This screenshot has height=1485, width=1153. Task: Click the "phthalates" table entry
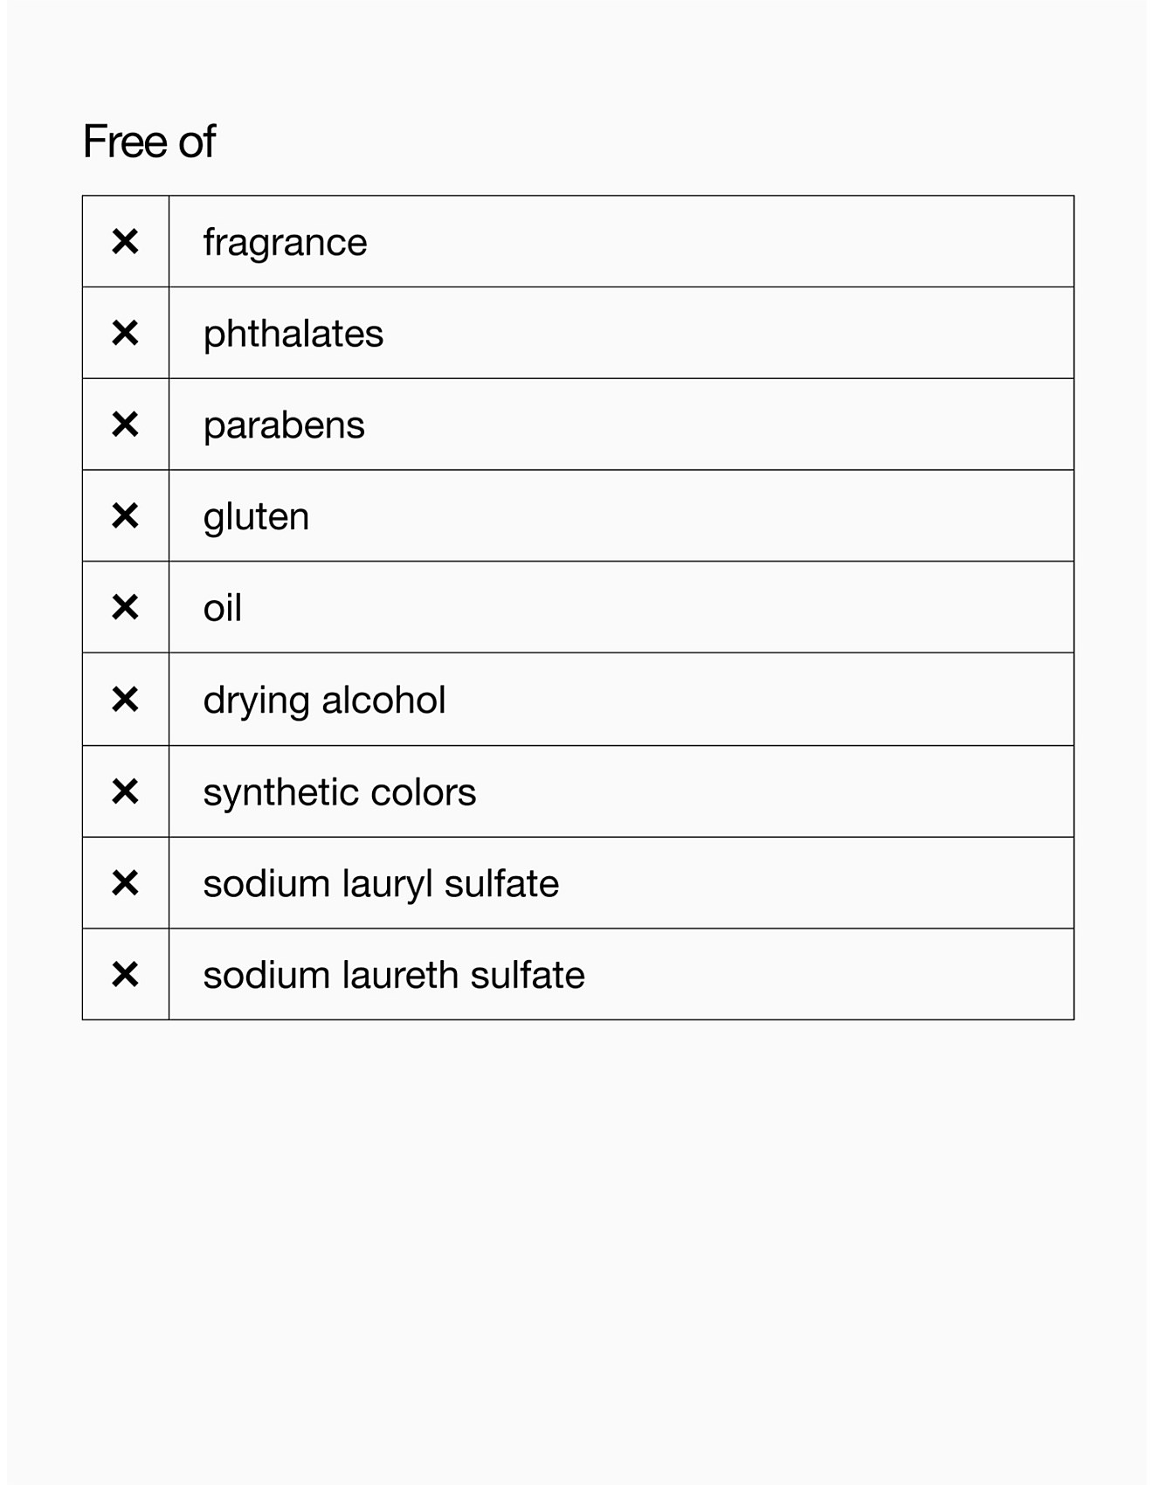tap(293, 334)
